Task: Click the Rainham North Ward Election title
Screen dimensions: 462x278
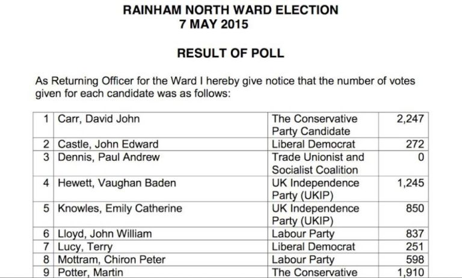Action: click(230, 10)
